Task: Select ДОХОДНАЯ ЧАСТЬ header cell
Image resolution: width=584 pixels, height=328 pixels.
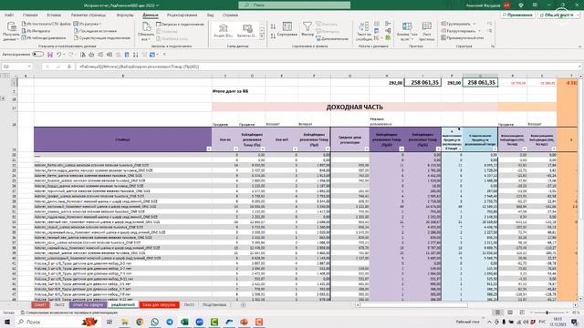Action: (x=354, y=108)
